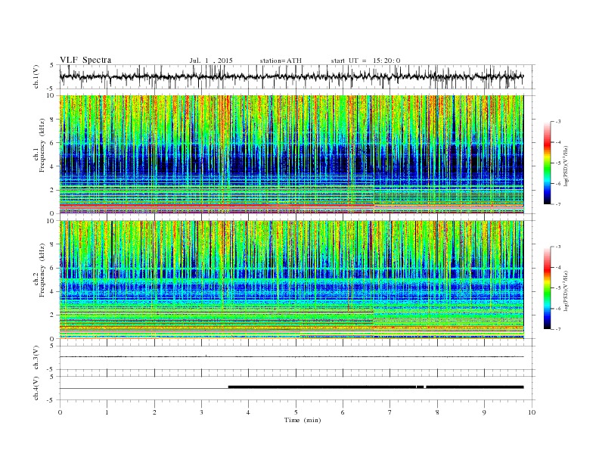This screenshot has height=463, width=599.
Task: Select the "ch.3(V)" axis label
Action: (36, 358)
